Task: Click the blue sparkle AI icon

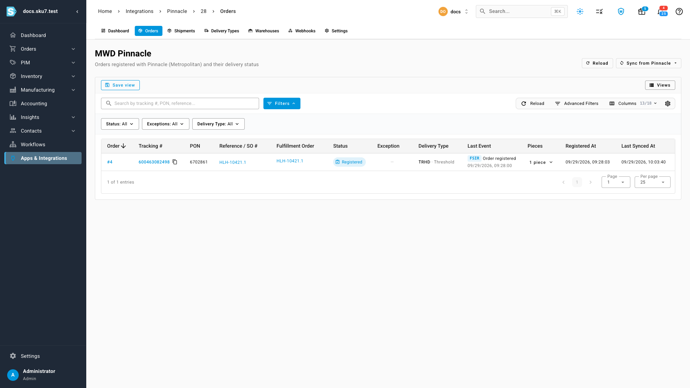Action: (x=580, y=11)
